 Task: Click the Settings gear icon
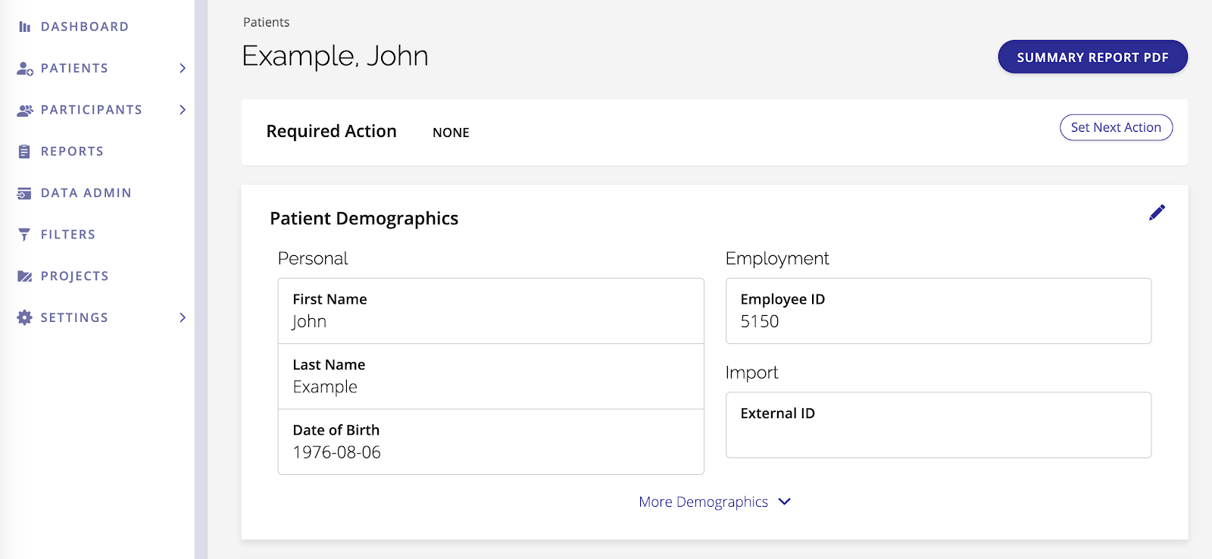coord(25,317)
